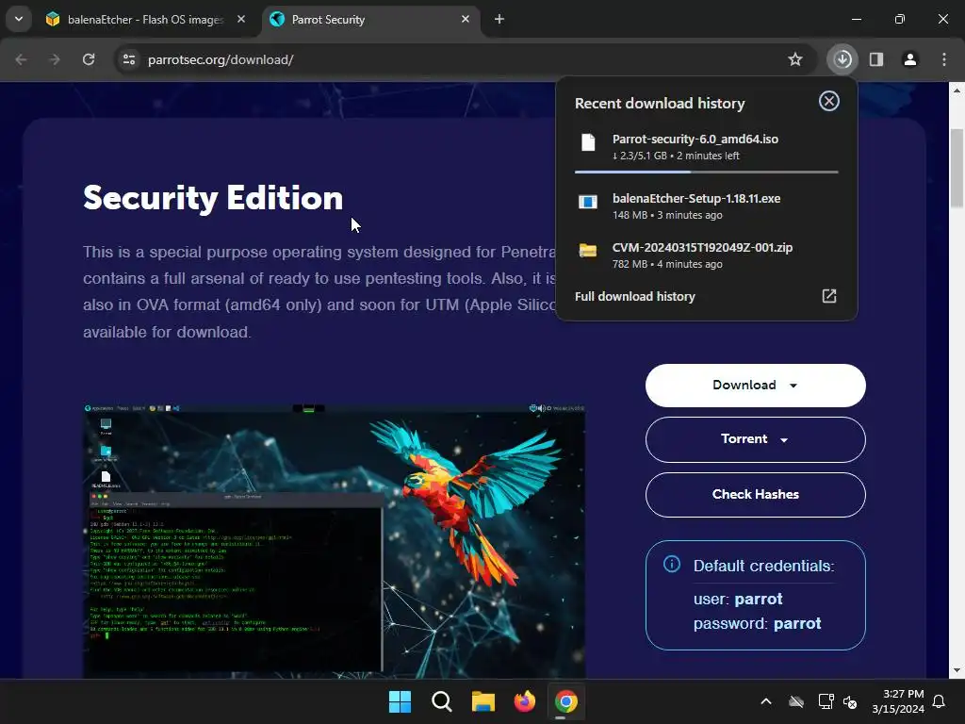
Task: Open the tab search dropdown arrow
Action: coord(19,19)
